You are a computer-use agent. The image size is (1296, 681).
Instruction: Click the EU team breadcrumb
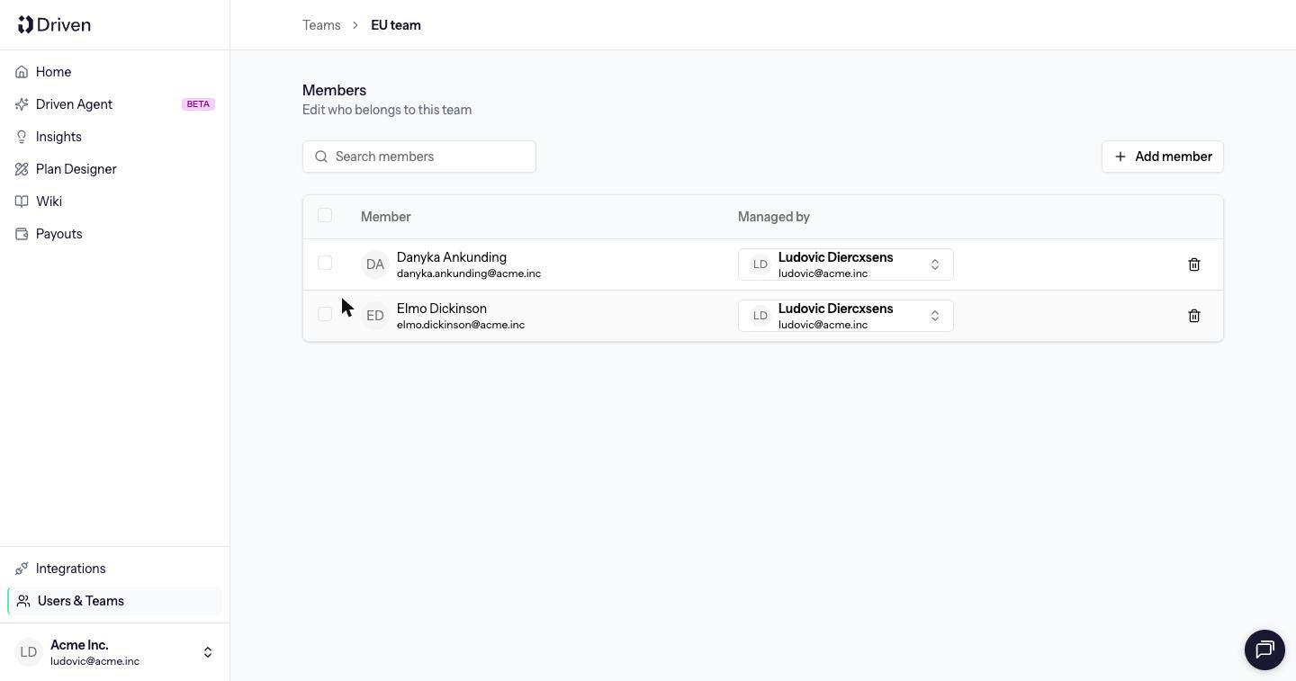point(396,25)
